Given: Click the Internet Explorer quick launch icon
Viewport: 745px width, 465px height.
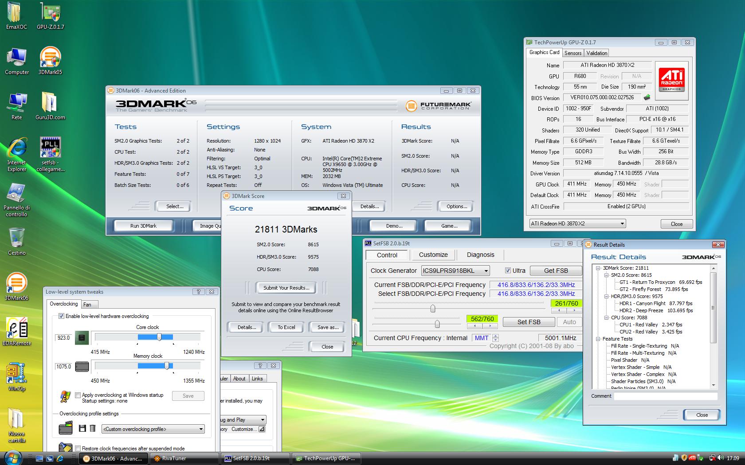Looking at the screenshot, I should [x=60, y=458].
